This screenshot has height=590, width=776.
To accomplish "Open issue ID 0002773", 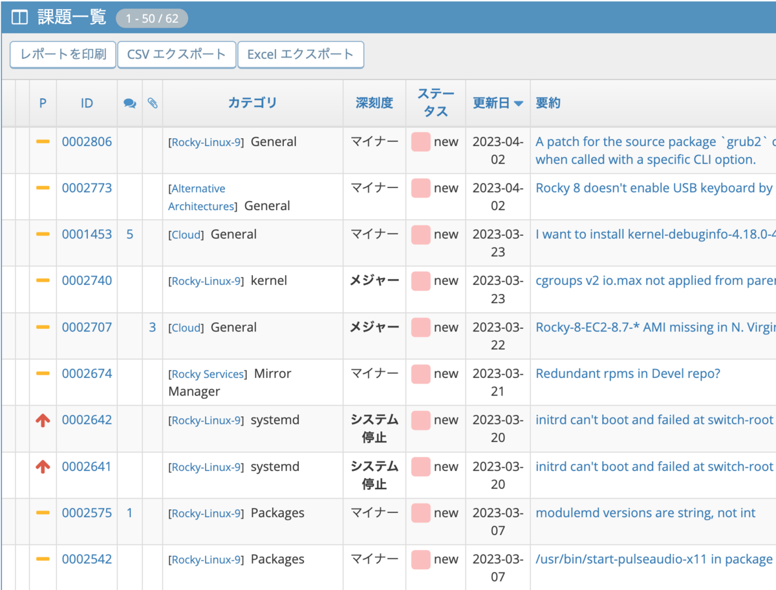I will (87, 188).
